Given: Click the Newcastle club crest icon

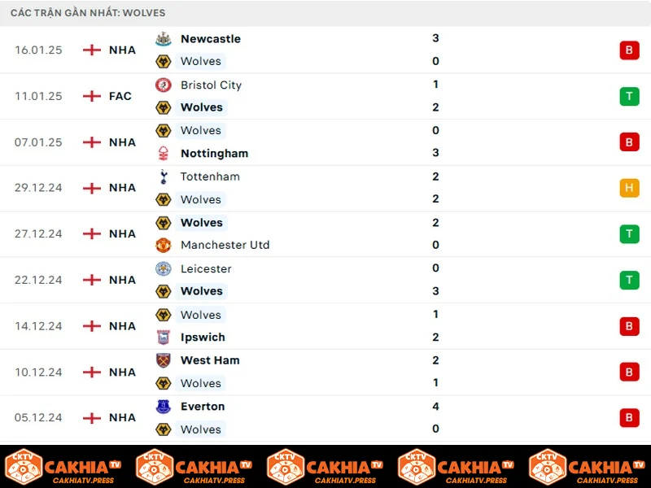Looking at the screenshot, I should pyautogui.click(x=164, y=38).
